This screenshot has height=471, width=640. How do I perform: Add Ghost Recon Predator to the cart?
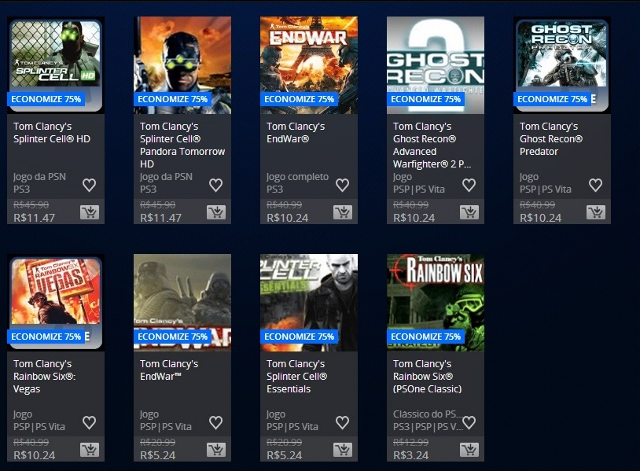point(595,212)
